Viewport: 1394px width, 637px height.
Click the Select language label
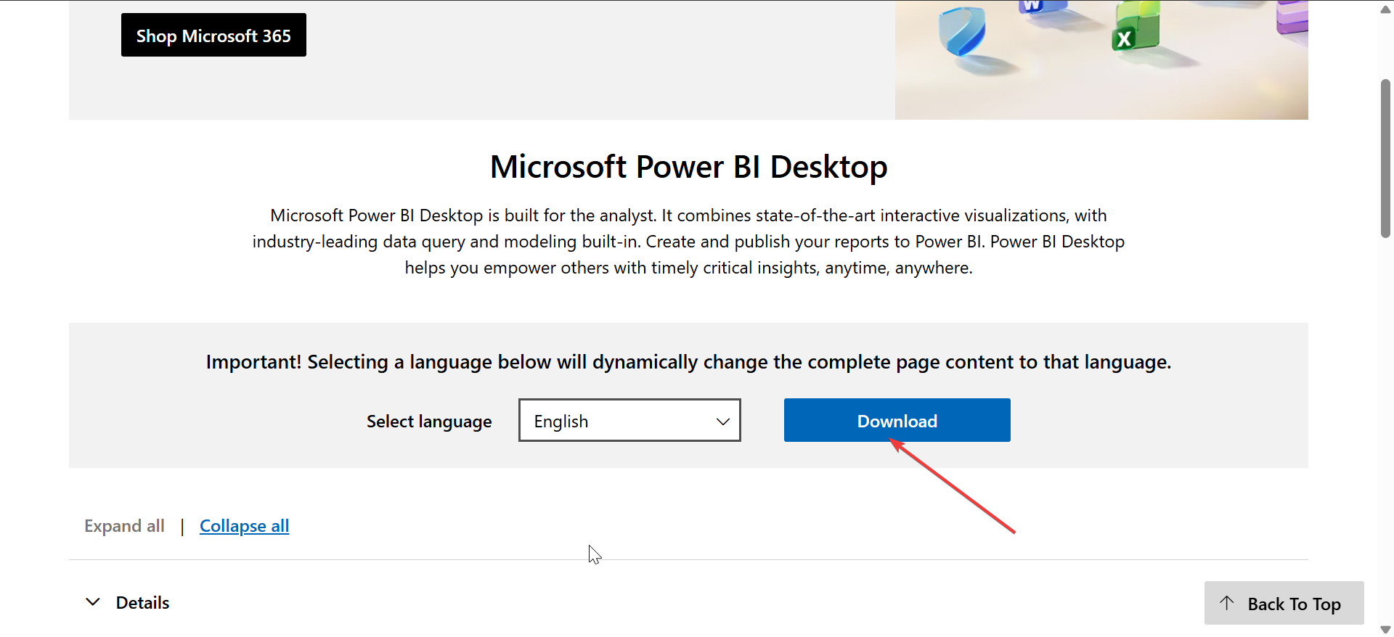429,422
